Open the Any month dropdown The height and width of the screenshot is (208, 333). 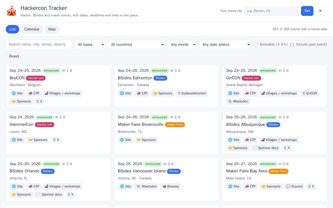182,44
